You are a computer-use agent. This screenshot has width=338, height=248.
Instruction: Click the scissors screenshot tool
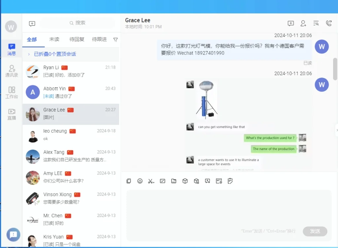coord(151,181)
